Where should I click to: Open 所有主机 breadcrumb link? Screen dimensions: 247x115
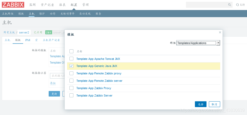9,32
